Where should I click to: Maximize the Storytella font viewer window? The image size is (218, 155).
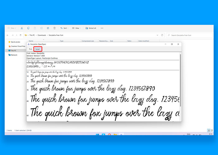point(172,44)
